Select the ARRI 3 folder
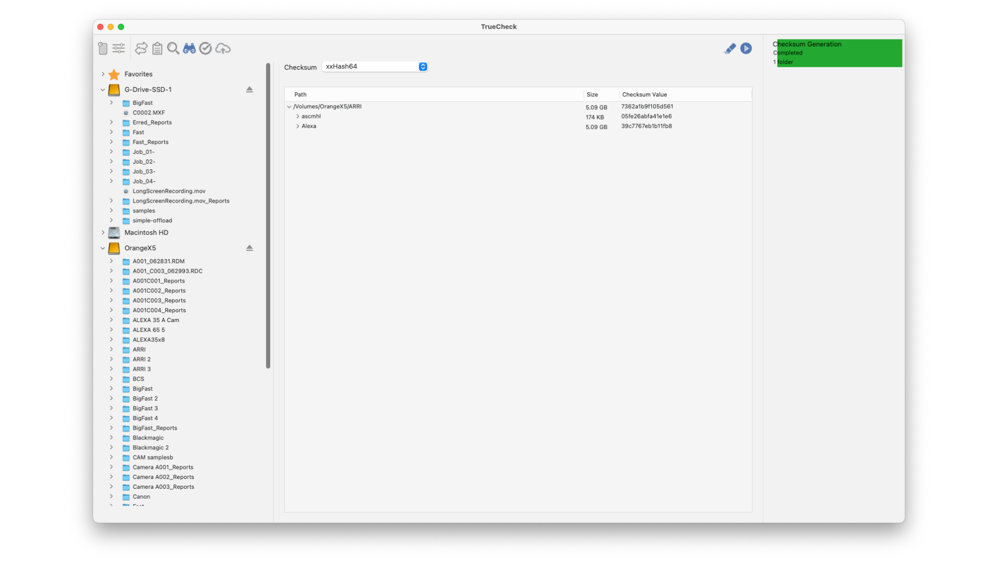 pyautogui.click(x=141, y=369)
